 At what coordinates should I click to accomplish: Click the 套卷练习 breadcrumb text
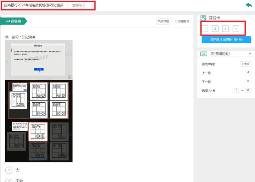point(79,5)
